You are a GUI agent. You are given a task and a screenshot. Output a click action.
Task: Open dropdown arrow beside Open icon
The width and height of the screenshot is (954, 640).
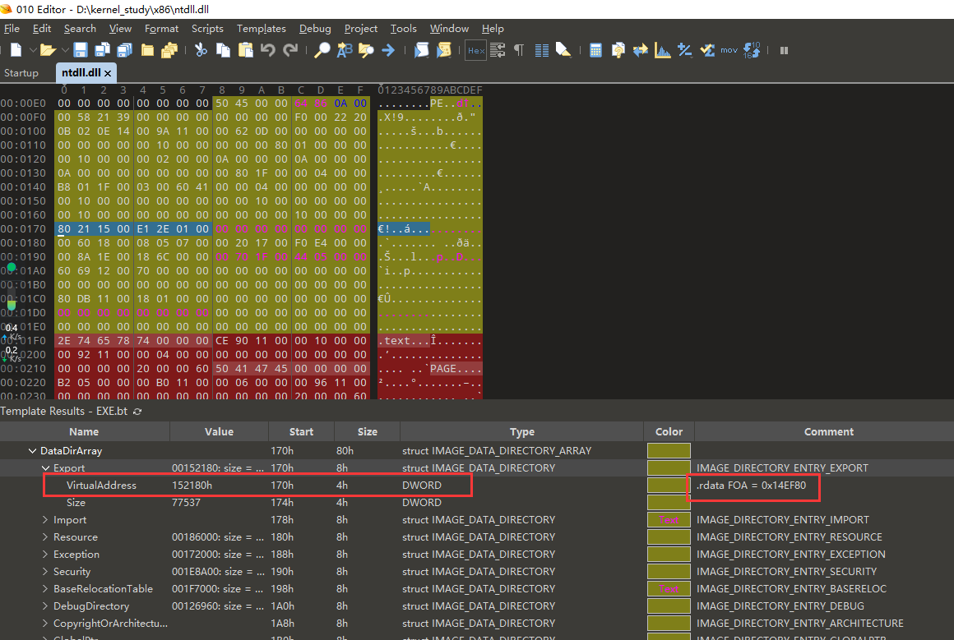pyautogui.click(x=64, y=50)
